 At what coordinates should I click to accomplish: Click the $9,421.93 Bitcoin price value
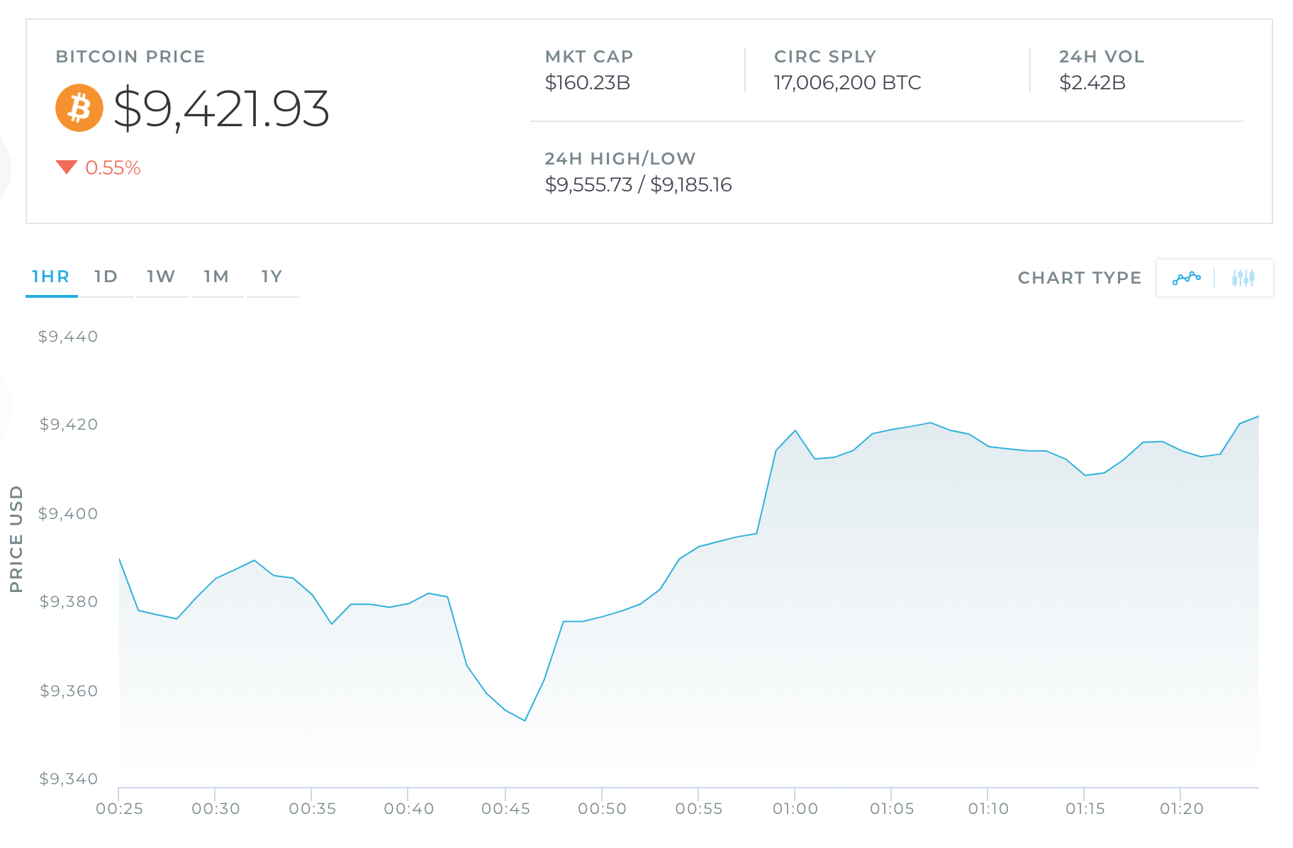coord(221,108)
